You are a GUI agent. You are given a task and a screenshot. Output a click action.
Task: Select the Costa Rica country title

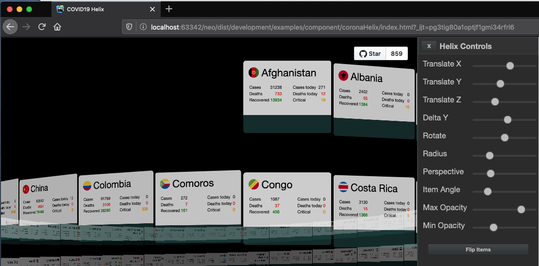[x=374, y=188]
